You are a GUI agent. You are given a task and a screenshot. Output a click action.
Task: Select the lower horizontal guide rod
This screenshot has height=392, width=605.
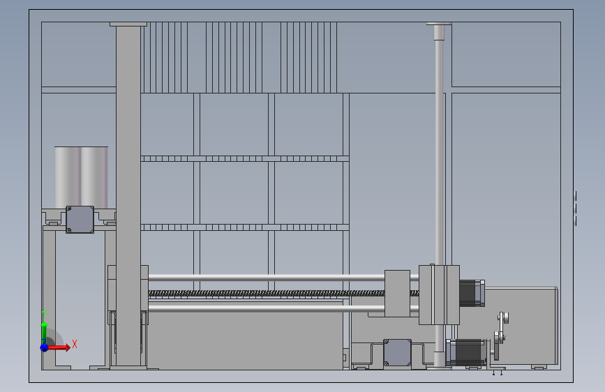[x=267, y=308]
